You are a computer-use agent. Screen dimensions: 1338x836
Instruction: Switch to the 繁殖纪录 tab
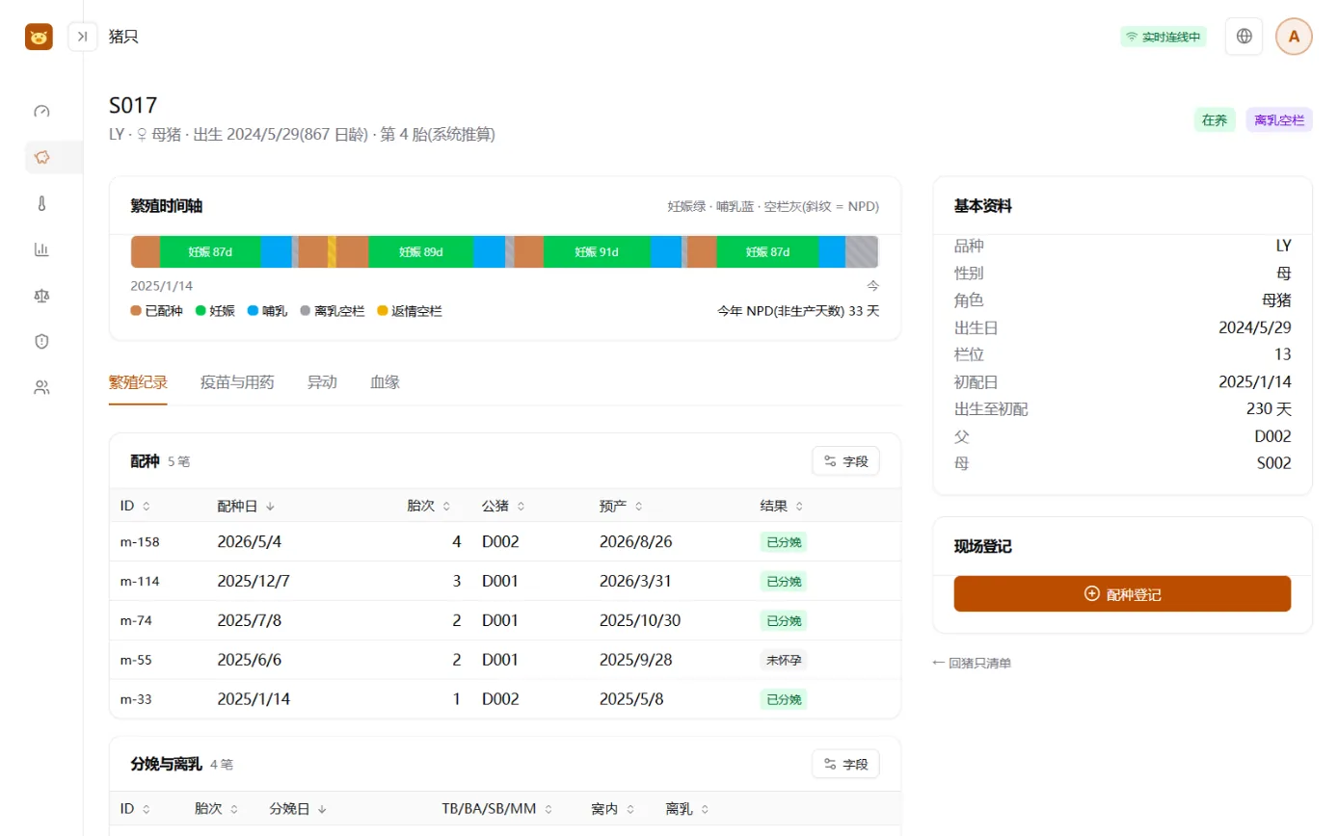(138, 382)
